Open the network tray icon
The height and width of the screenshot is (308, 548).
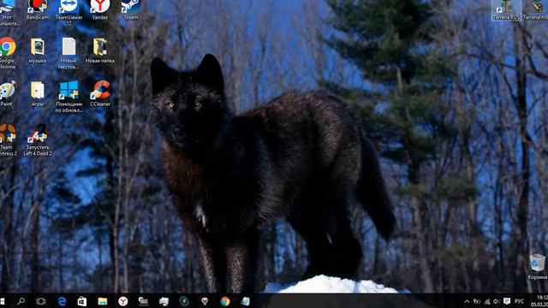pyautogui.click(x=487, y=301)
